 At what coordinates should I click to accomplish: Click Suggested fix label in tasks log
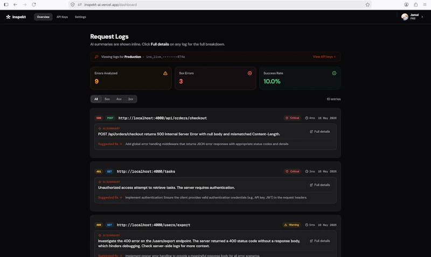(x=110, y=197)
